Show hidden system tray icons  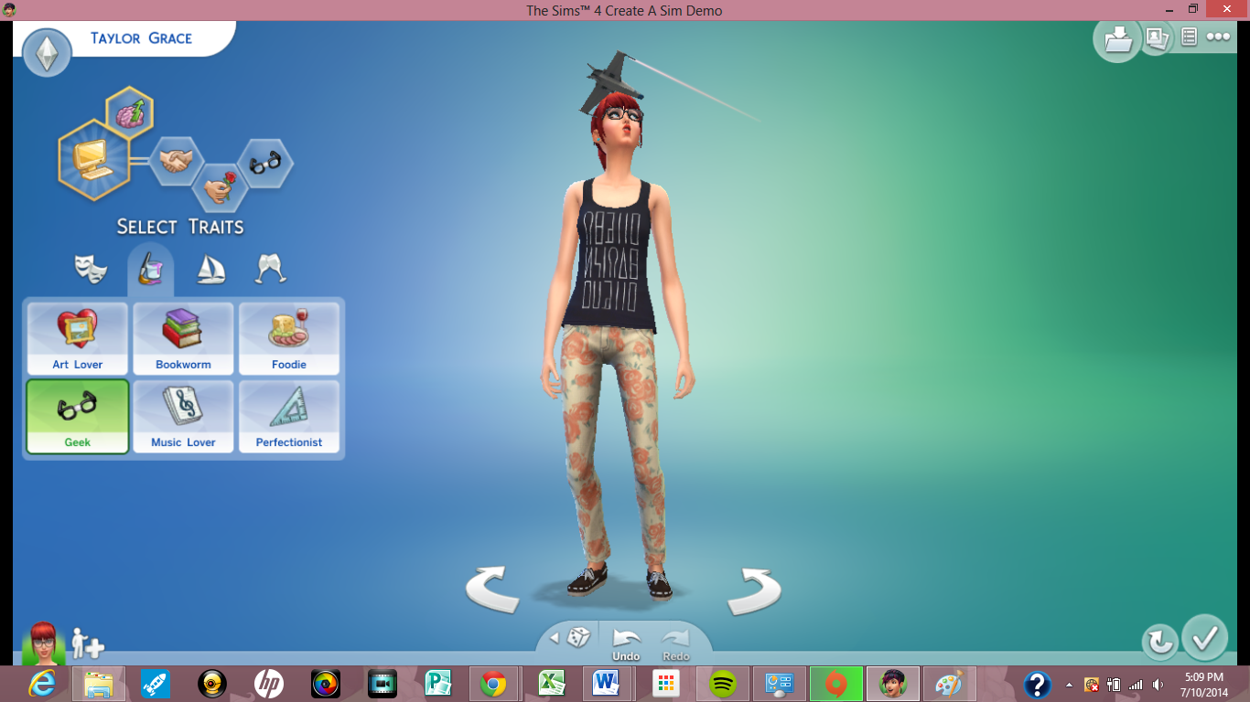pos(1069,685)
